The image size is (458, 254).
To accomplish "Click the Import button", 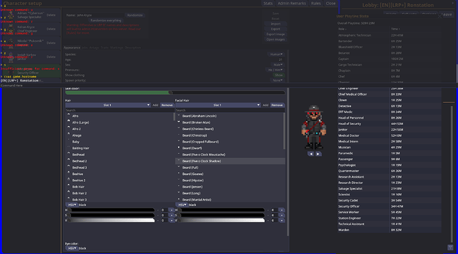I will [275, 24].
